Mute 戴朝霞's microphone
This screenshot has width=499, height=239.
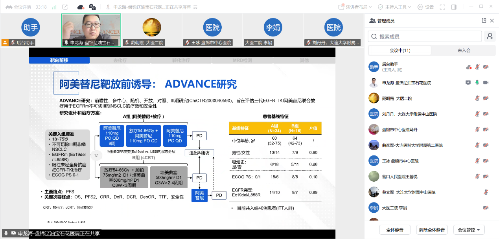(477, 99)
